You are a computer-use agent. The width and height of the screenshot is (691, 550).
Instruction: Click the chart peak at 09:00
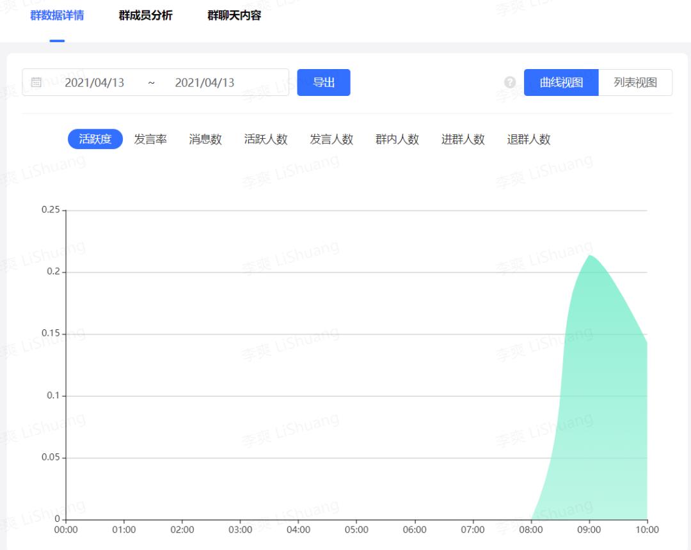click(x=589, y=256)
